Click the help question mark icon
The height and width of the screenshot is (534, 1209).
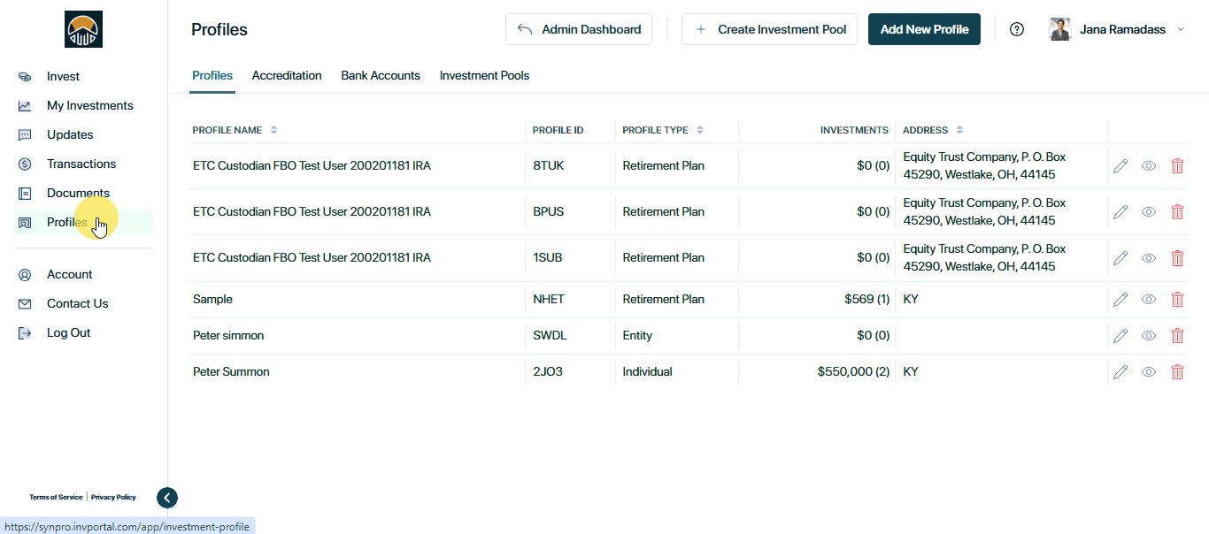pyautogui.click(x=1017, y=29)
